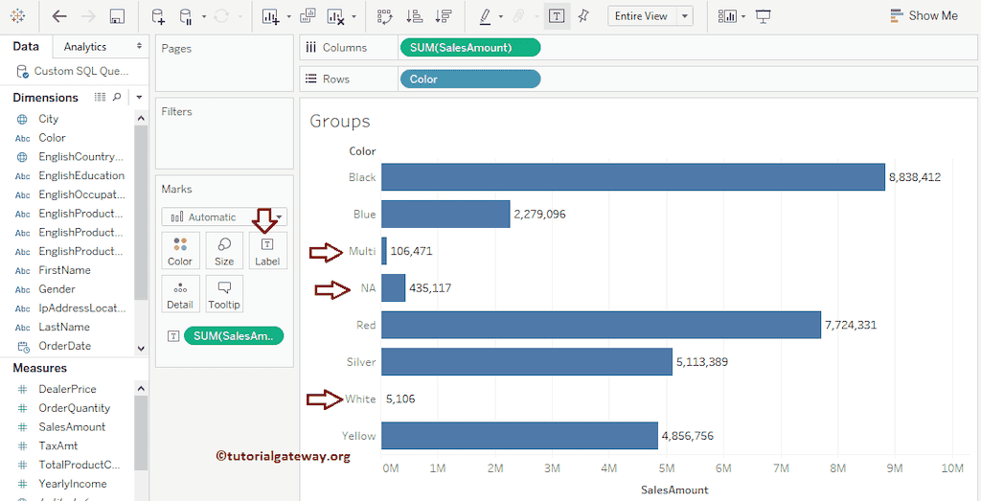Click the Dimensions view-as-grid icon
The height and width of the screenshot is (501, 981).
point(100,97)
